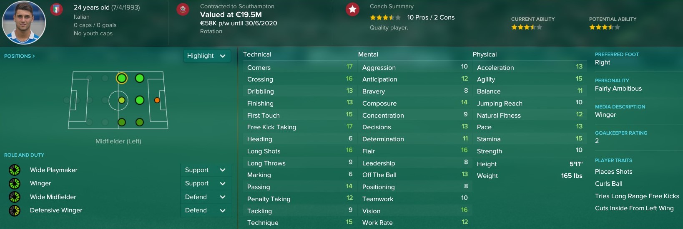Image resolution: width=683 pixels, height=229 pixels.
Task: Click the potential ability star rating
Action: pyautogui.click(x=605, y=27)
